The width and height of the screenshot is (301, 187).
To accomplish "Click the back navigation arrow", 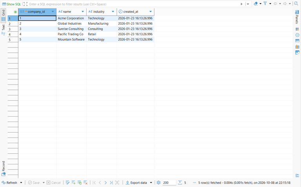I will coord(275,4).
